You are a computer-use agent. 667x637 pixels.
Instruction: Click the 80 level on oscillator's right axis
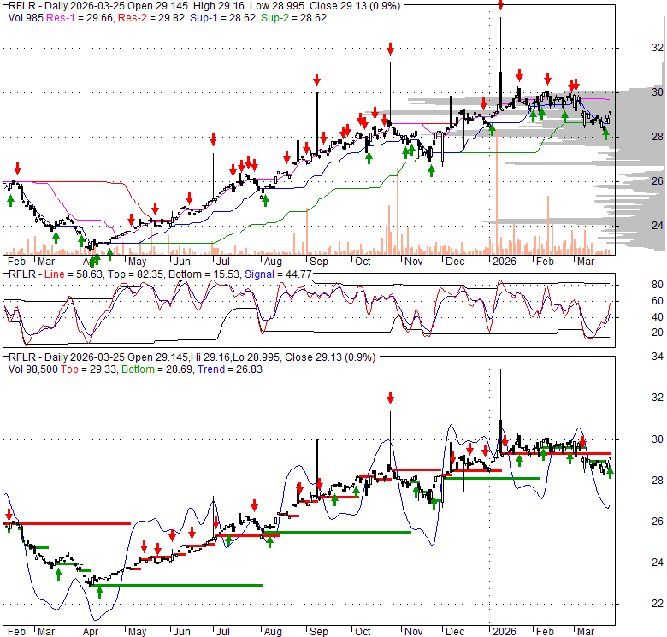pyautogui.click(x=635, y=285)
